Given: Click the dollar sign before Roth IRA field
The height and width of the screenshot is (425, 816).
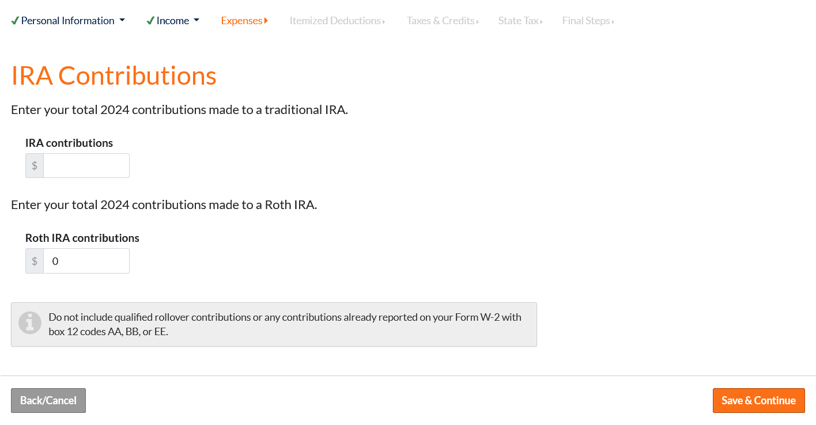Looking at the screenshot, I should 35,261.
